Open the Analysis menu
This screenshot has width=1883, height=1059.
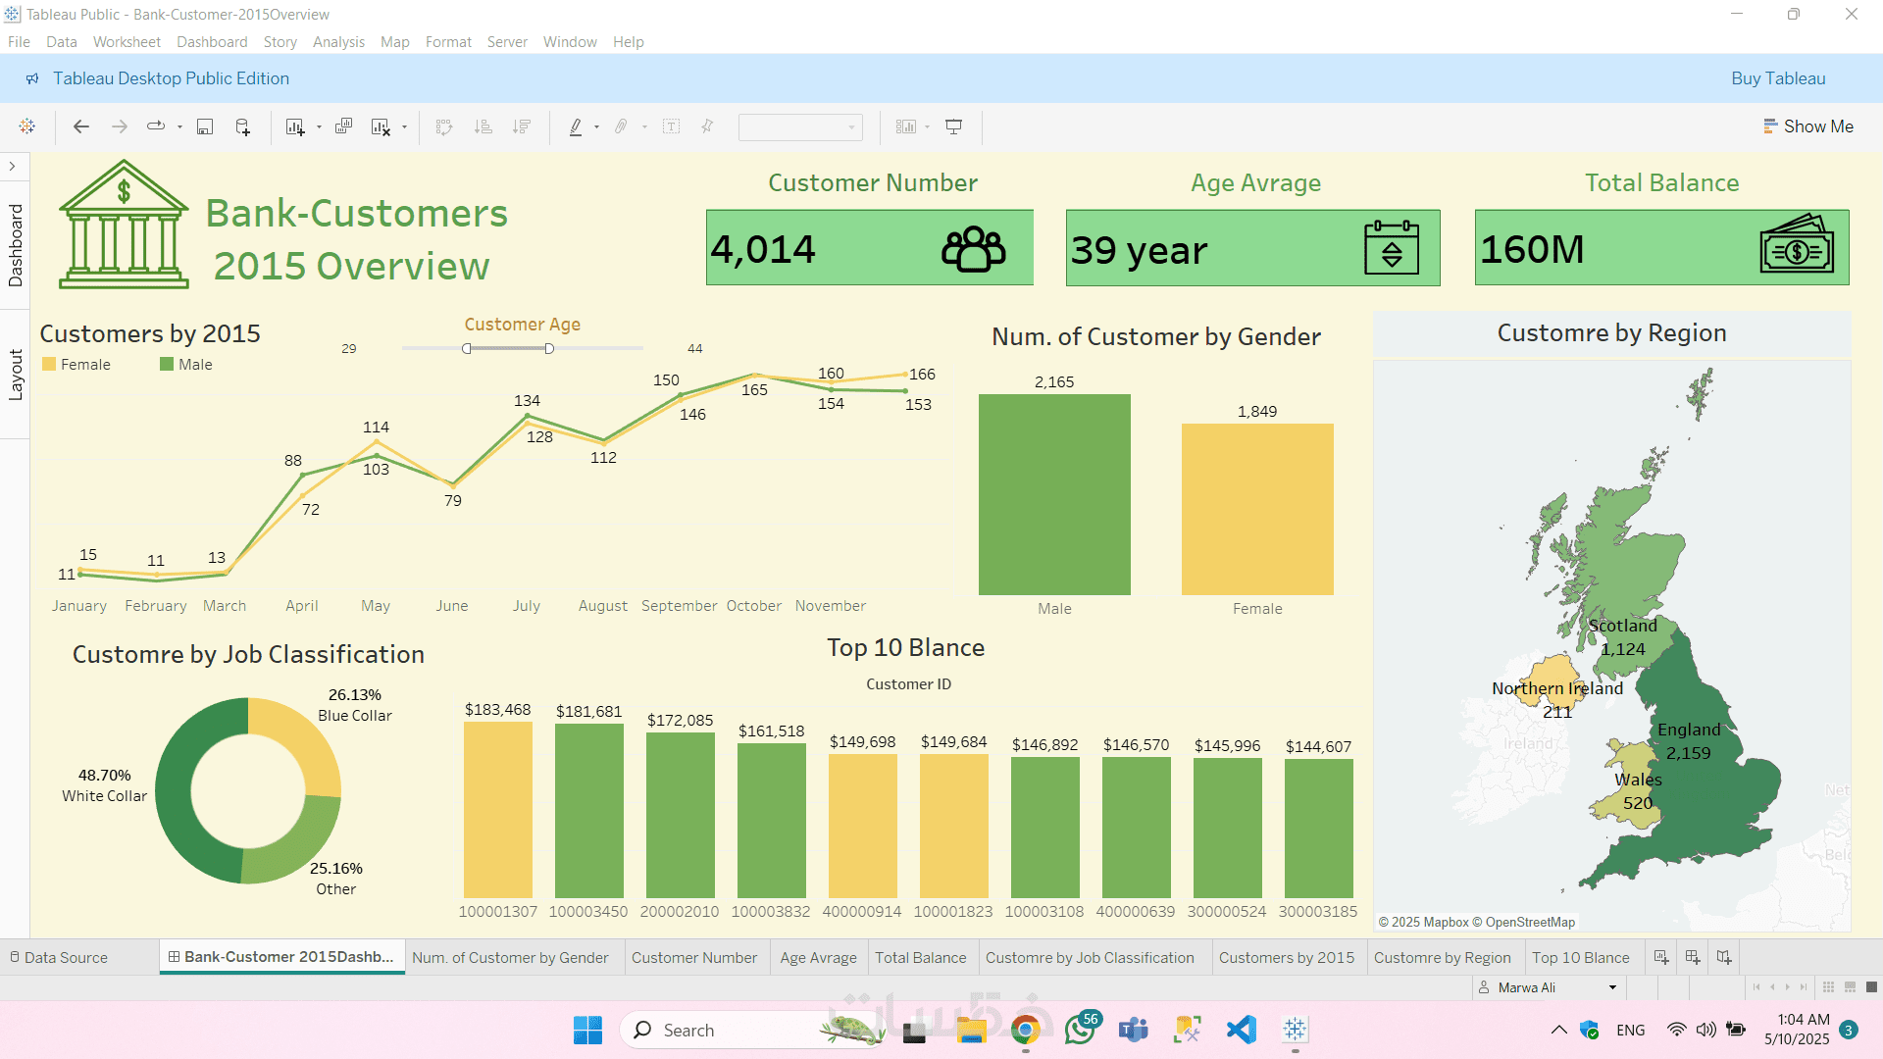coord(338,42)
